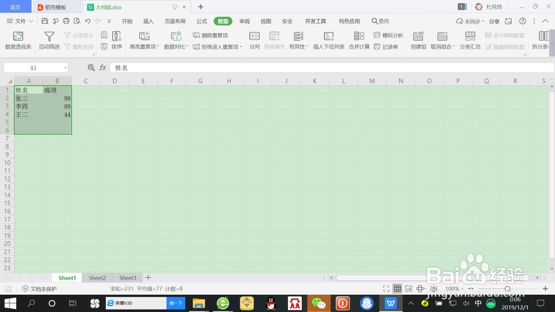Open WeChat from the taskbar
The height and width of the screenshot is (312, 555).
[x=319, y=303]
